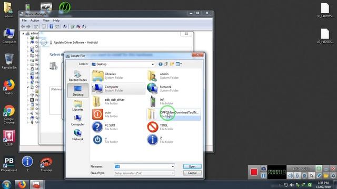Create a new folder in Locate File
This screenshot has width=337, height=189.
[x=172, y=64]
